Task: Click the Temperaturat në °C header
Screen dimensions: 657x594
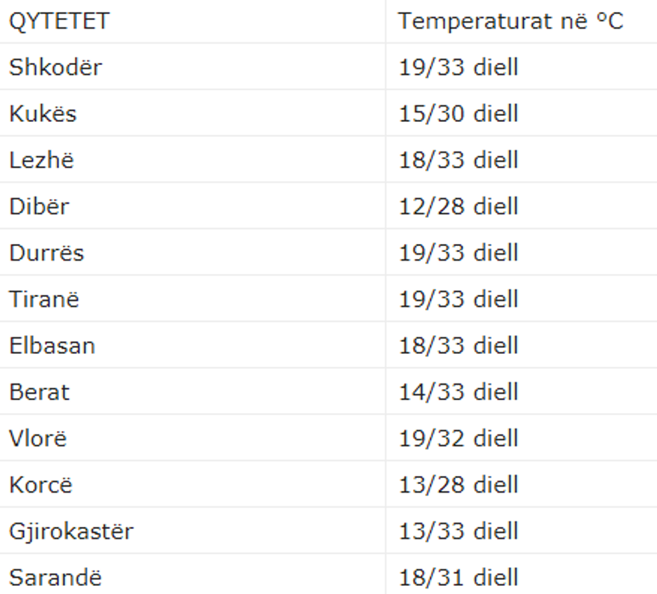Action: [x=511, y=21]
